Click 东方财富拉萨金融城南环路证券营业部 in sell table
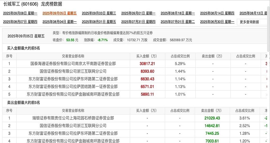The width and height of the screenshot is (270, 143). coord(73,141)
